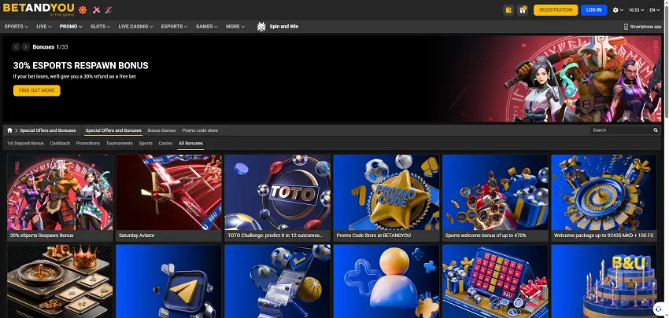
Task: Switch to the Bonus Games tab
Action: pos(161,130)
